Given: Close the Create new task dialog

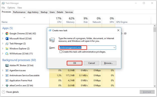Looking at the screenshot, I should pyautogui.click(x=118, y=30).
